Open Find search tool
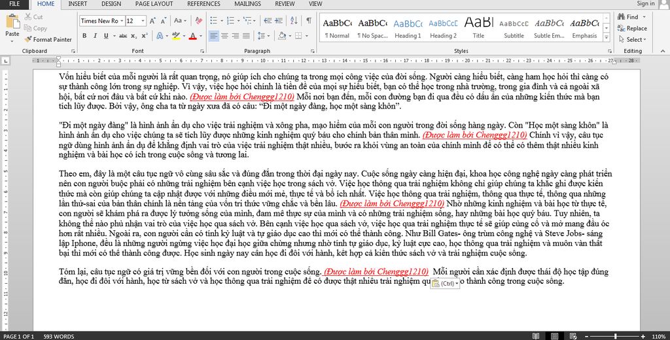 point(628,16)
